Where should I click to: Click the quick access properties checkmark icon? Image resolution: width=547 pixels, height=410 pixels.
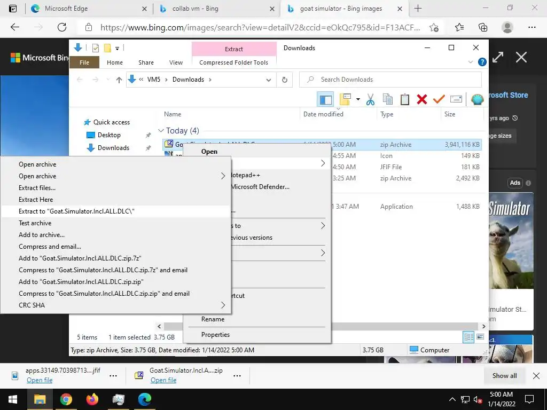coord(96,48)
